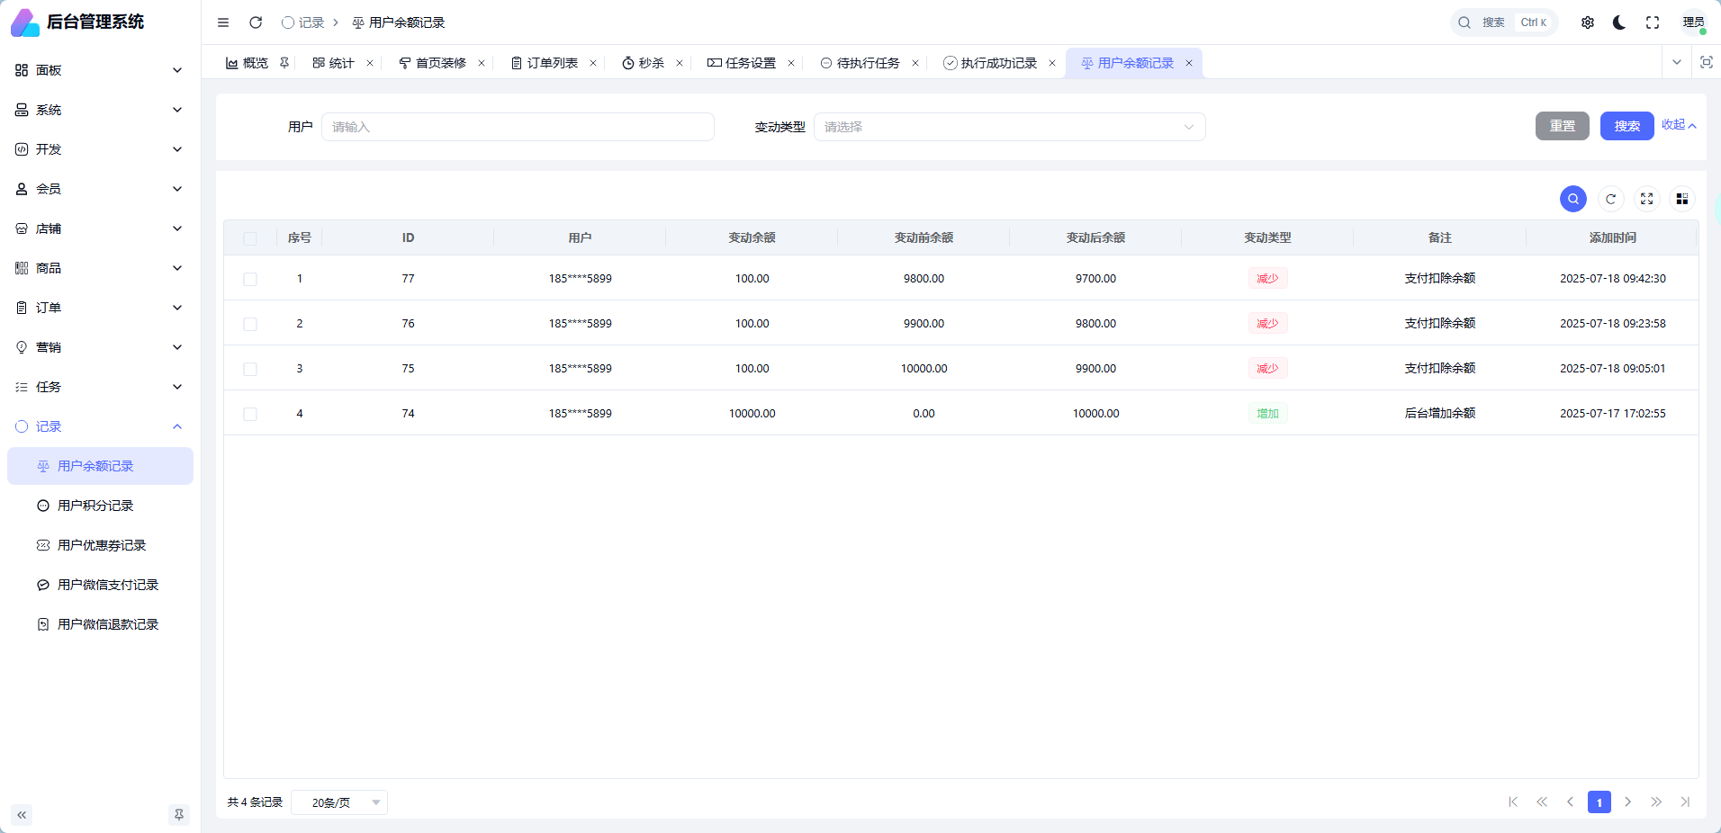
Task: Enter fullscreen using the header expand icon
Action: coord(1653,22)
